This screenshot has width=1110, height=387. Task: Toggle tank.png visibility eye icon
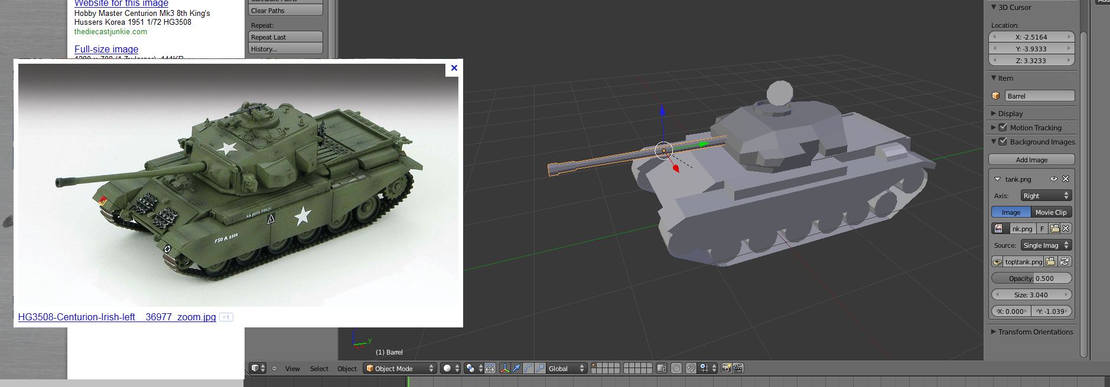click(1054, 179)
